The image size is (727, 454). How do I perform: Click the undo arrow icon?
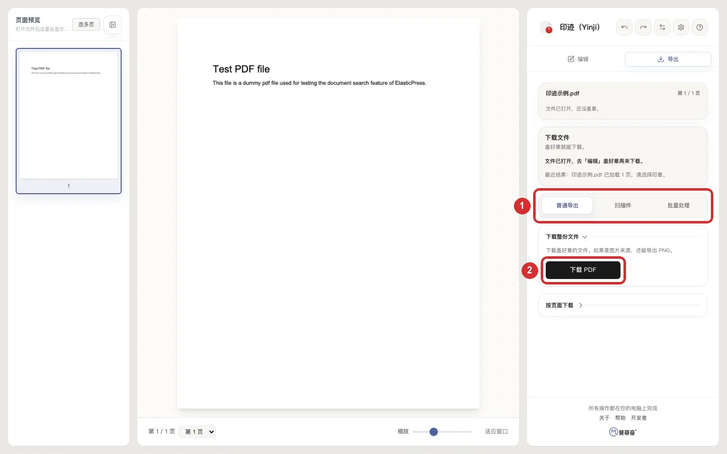625,27
